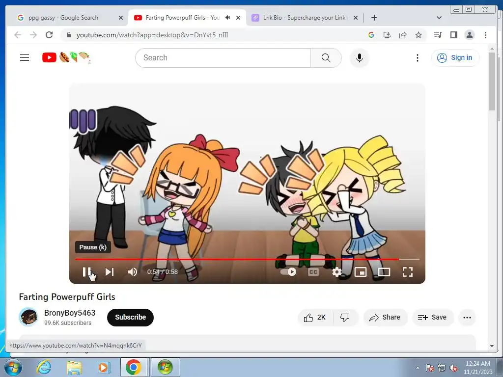
Task: Show hidden system tray icons
Action: (x=418, y=368)
